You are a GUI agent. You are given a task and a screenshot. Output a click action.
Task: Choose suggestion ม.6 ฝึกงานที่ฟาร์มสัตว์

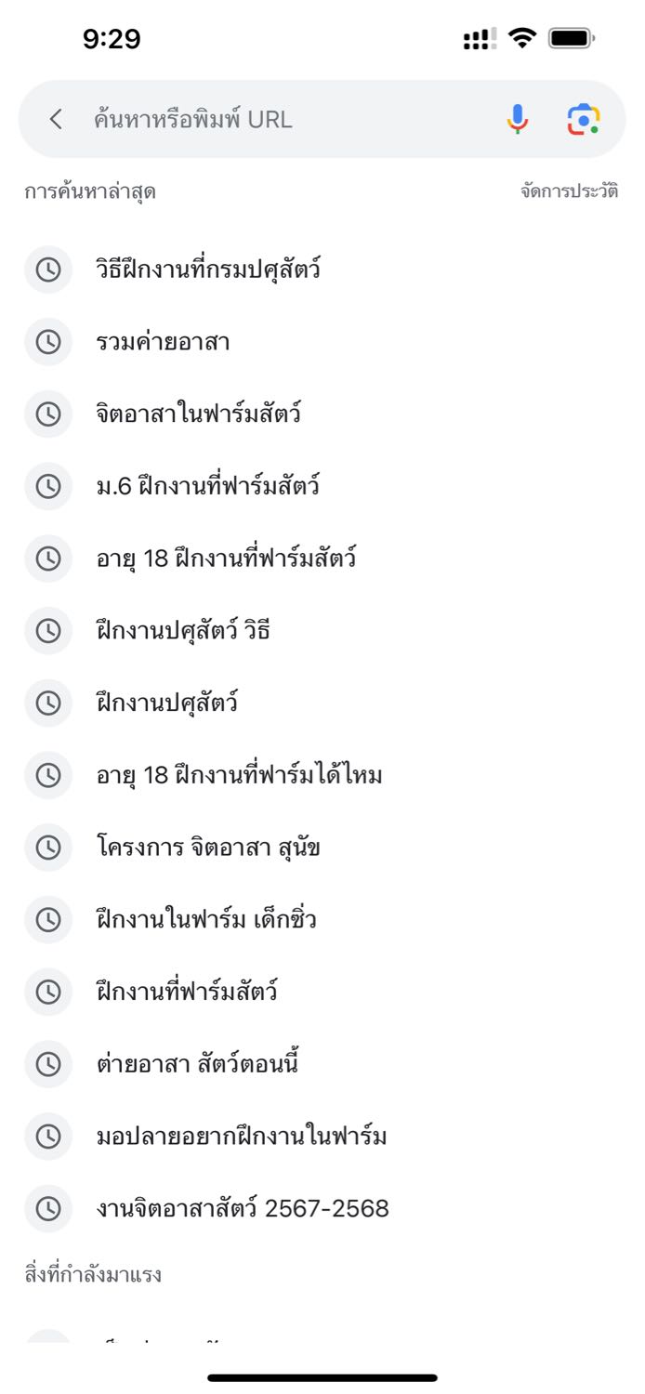tap(322, 486)
